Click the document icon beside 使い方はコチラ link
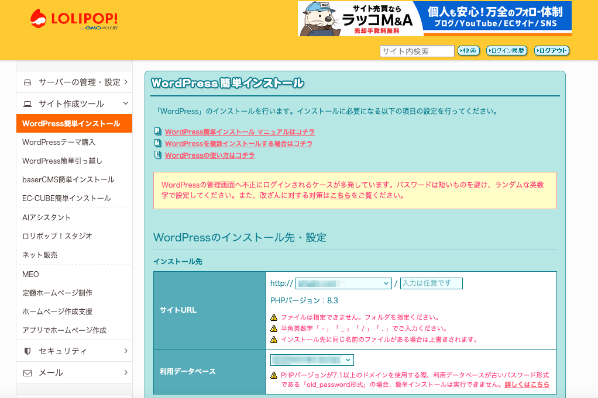 click(157, 155)
